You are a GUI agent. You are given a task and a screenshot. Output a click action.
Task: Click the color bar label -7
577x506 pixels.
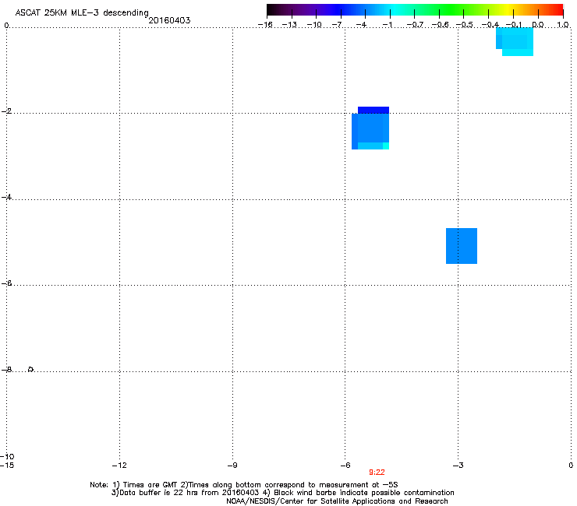[x=337, y=25]
